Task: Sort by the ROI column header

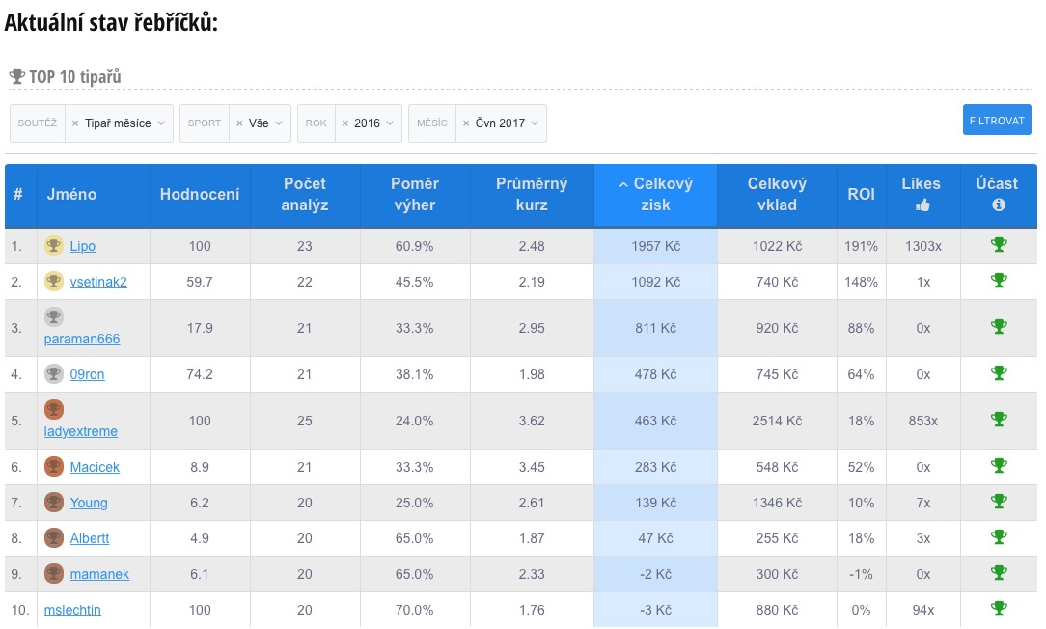Action: [x=861, y=194]
